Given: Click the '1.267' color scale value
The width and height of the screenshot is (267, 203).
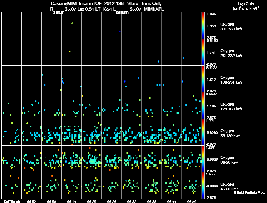Looking at the screenshot, I should click(210, 147).
